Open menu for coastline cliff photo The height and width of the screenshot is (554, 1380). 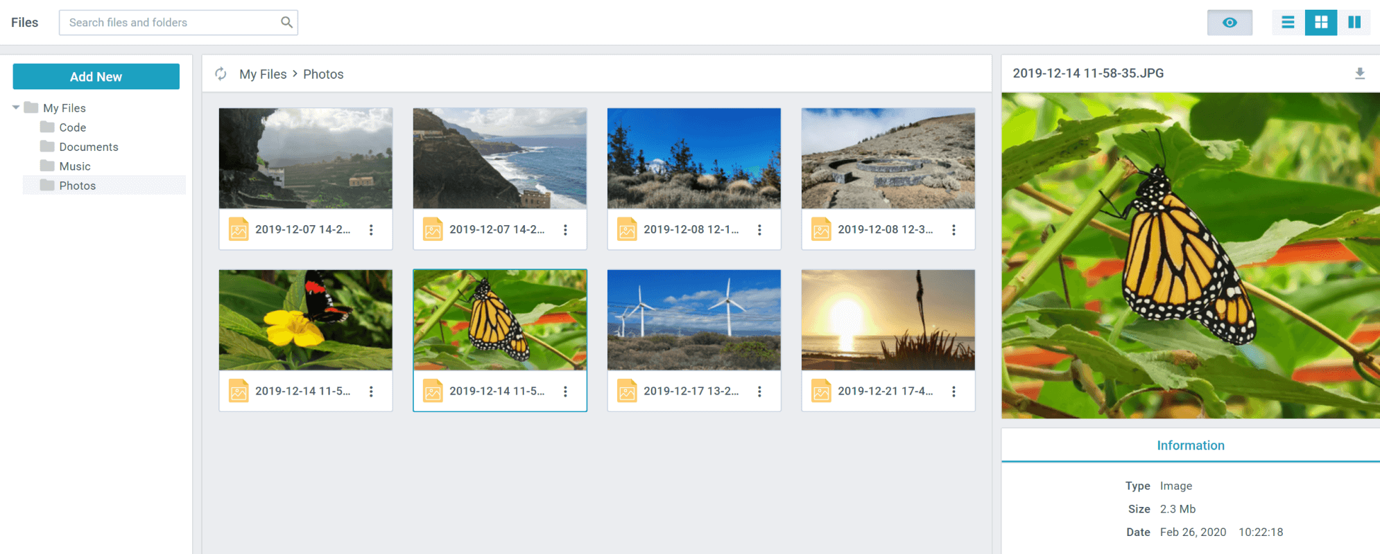pos(565,230)
